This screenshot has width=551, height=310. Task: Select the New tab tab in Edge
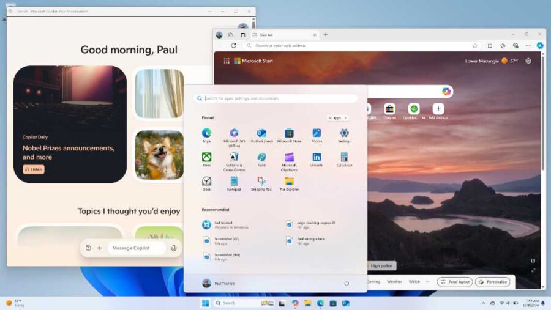(x=284, y=35)
